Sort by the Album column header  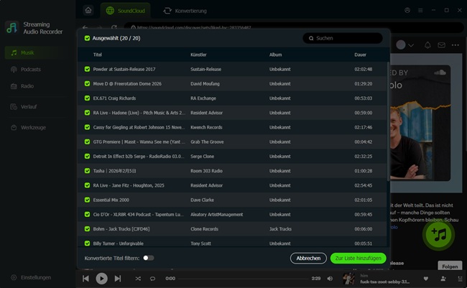(275, 55)
